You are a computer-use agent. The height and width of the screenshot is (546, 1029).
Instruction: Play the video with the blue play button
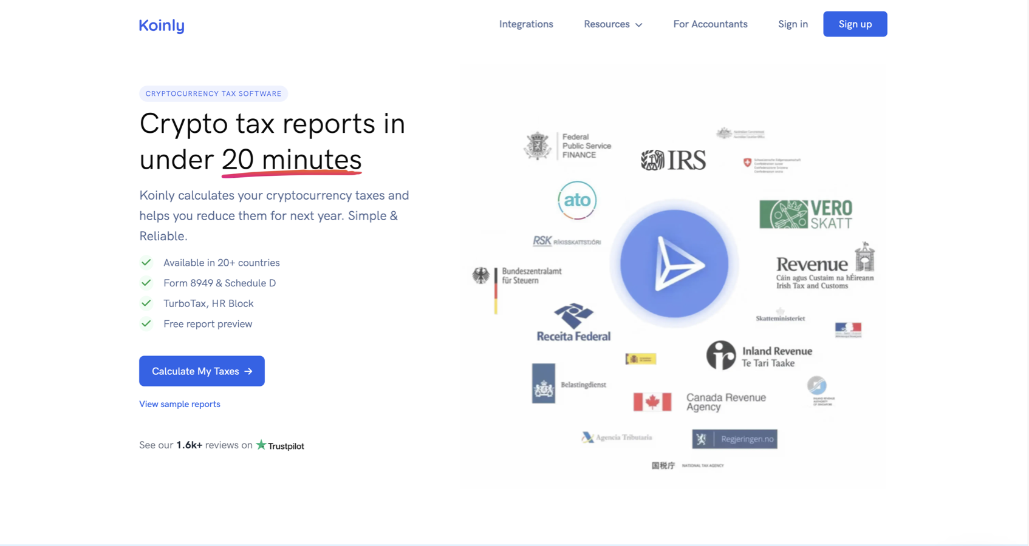(674, 264)
